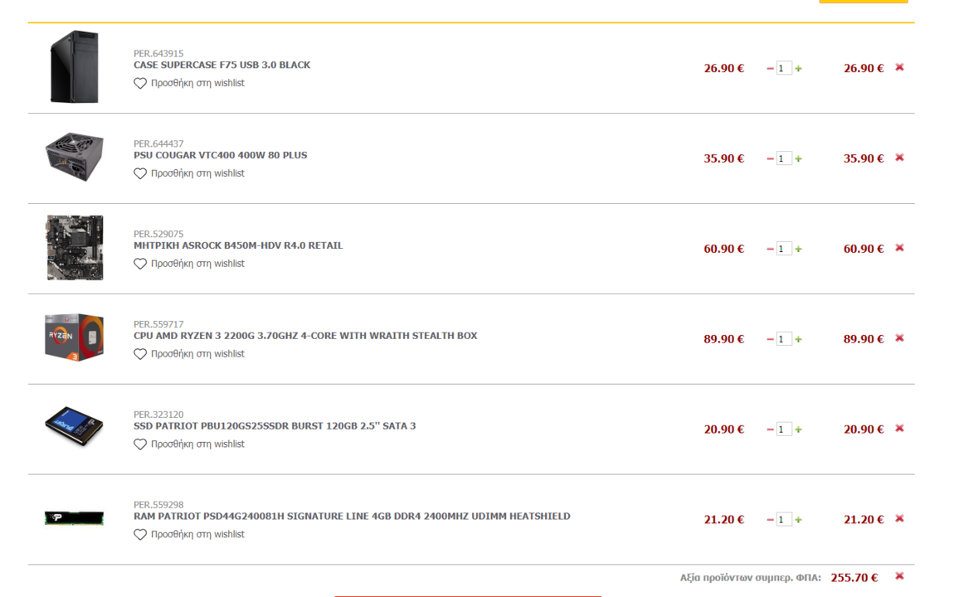Click the product code PER.644437
This screenshot has width=959, height=597.
click(158, 144)
